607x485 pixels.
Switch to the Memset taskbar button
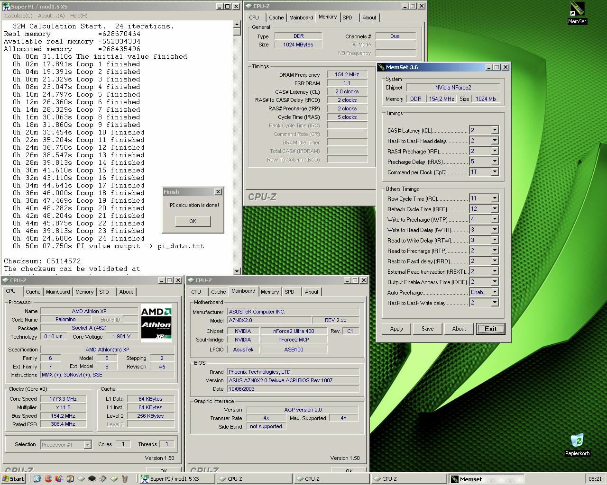487,479
